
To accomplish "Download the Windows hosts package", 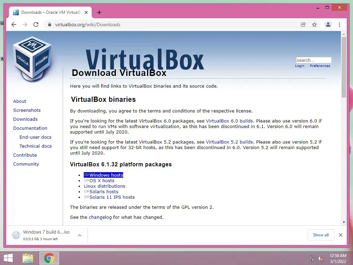I will click(103, 175).
